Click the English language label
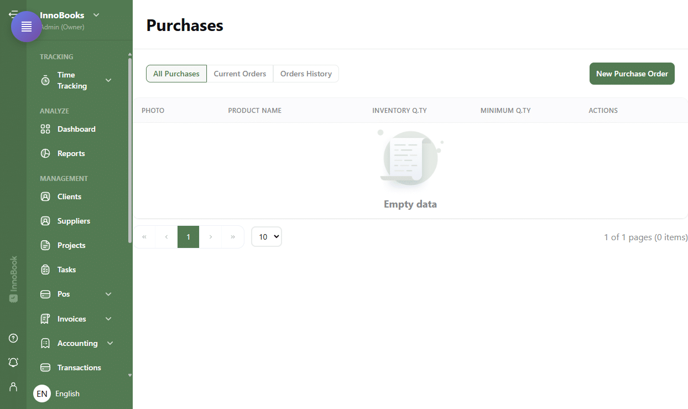The height and width of the screenshot is (409, 688). [67, 394]
